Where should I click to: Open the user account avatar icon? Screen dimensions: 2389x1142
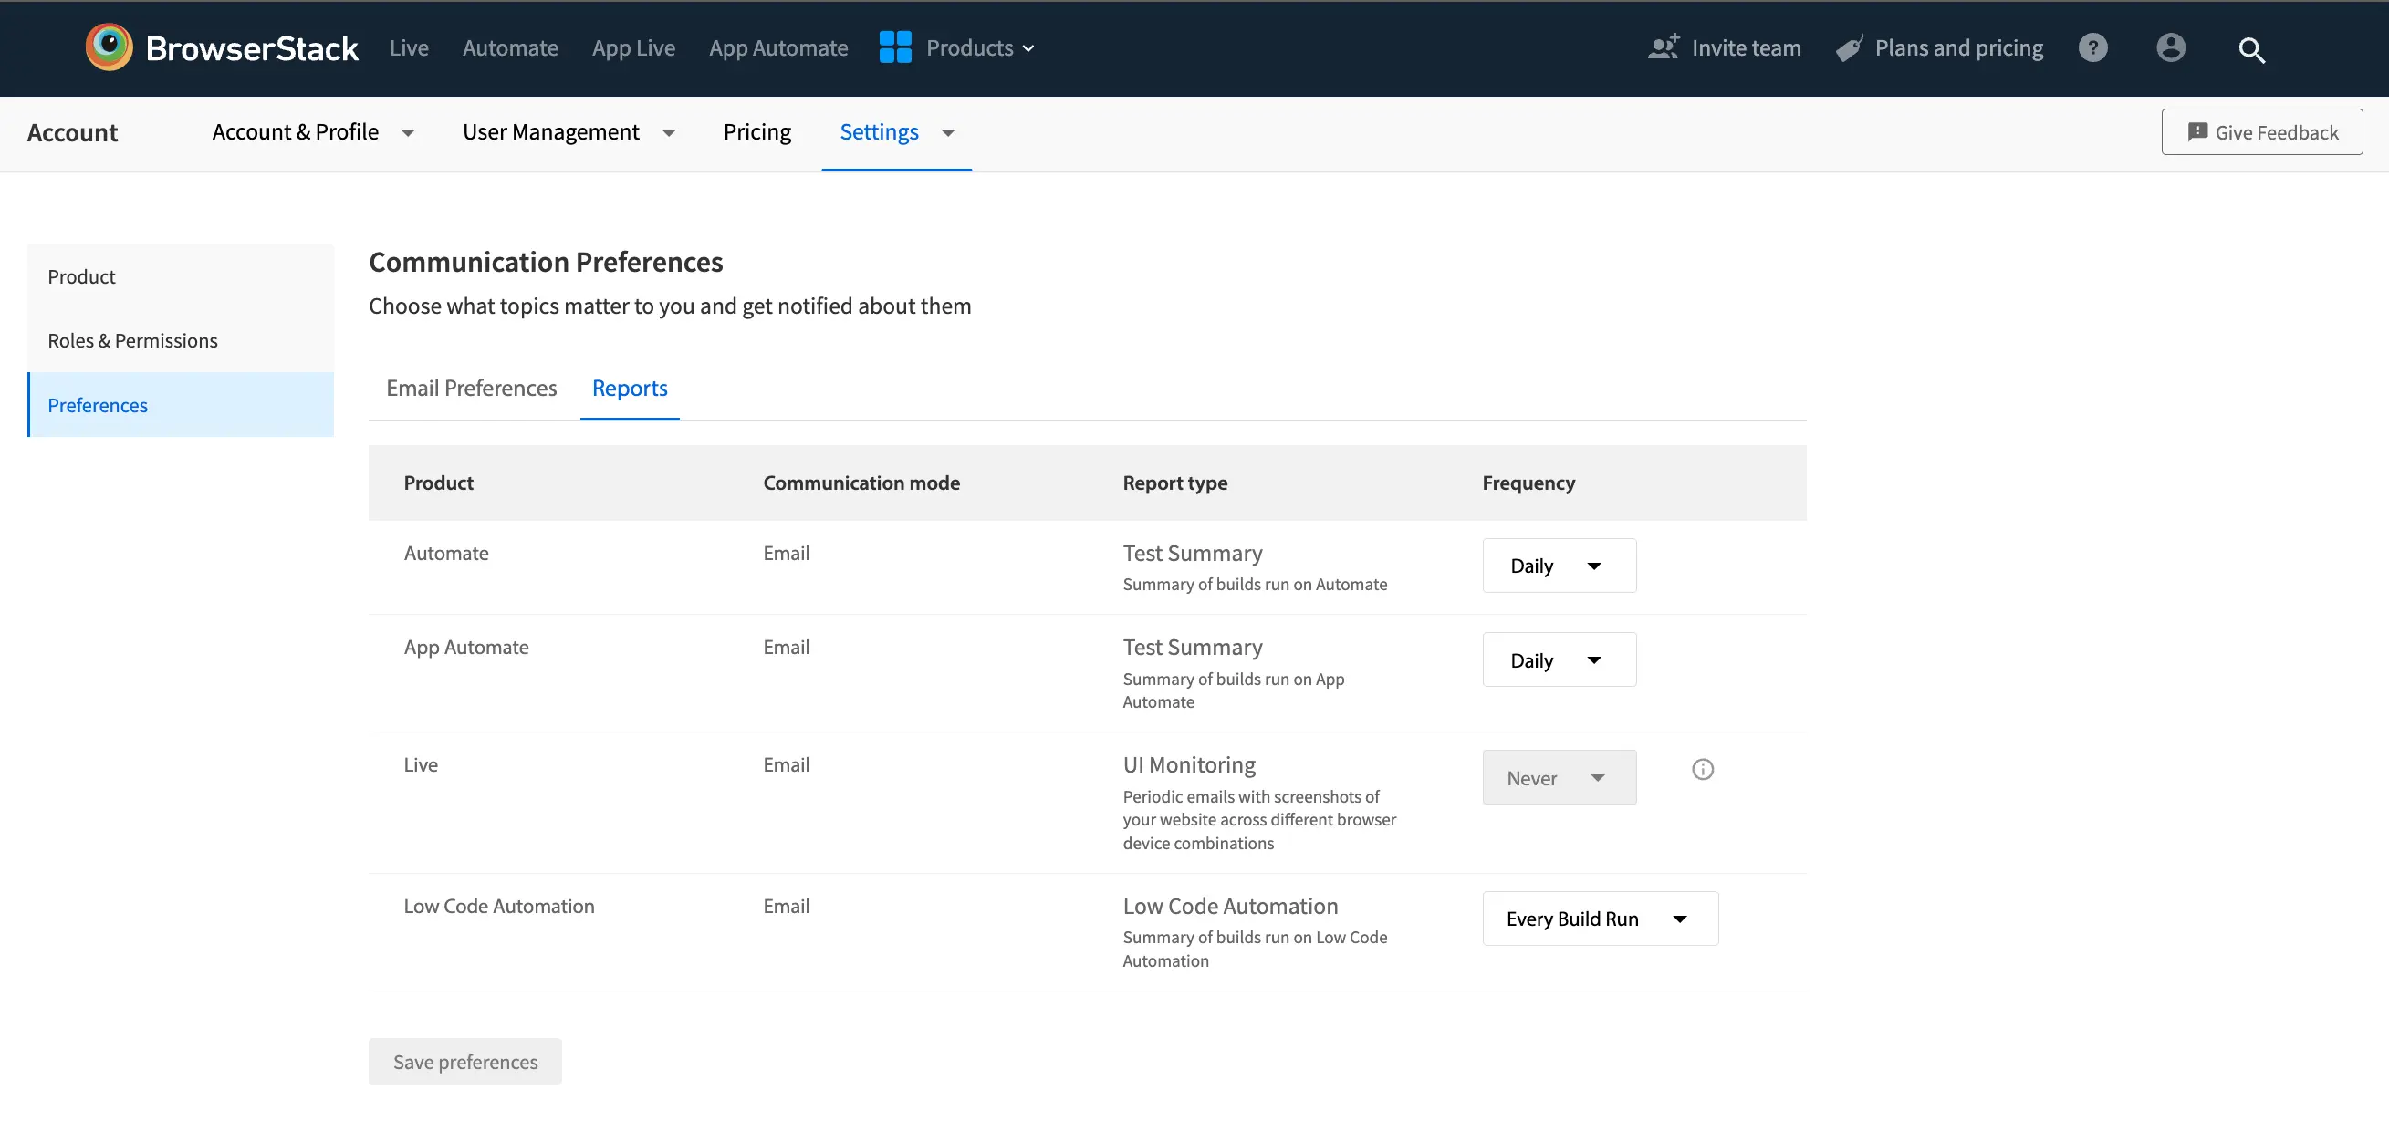(x=2170, y=47)
